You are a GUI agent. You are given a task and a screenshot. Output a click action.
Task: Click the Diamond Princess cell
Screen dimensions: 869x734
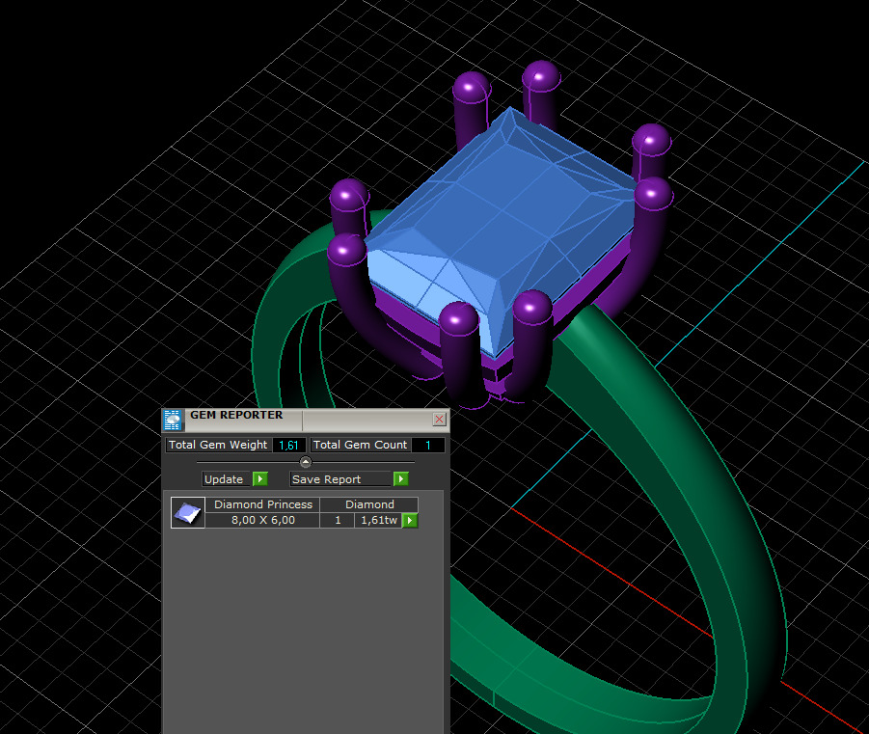point(262,504)
